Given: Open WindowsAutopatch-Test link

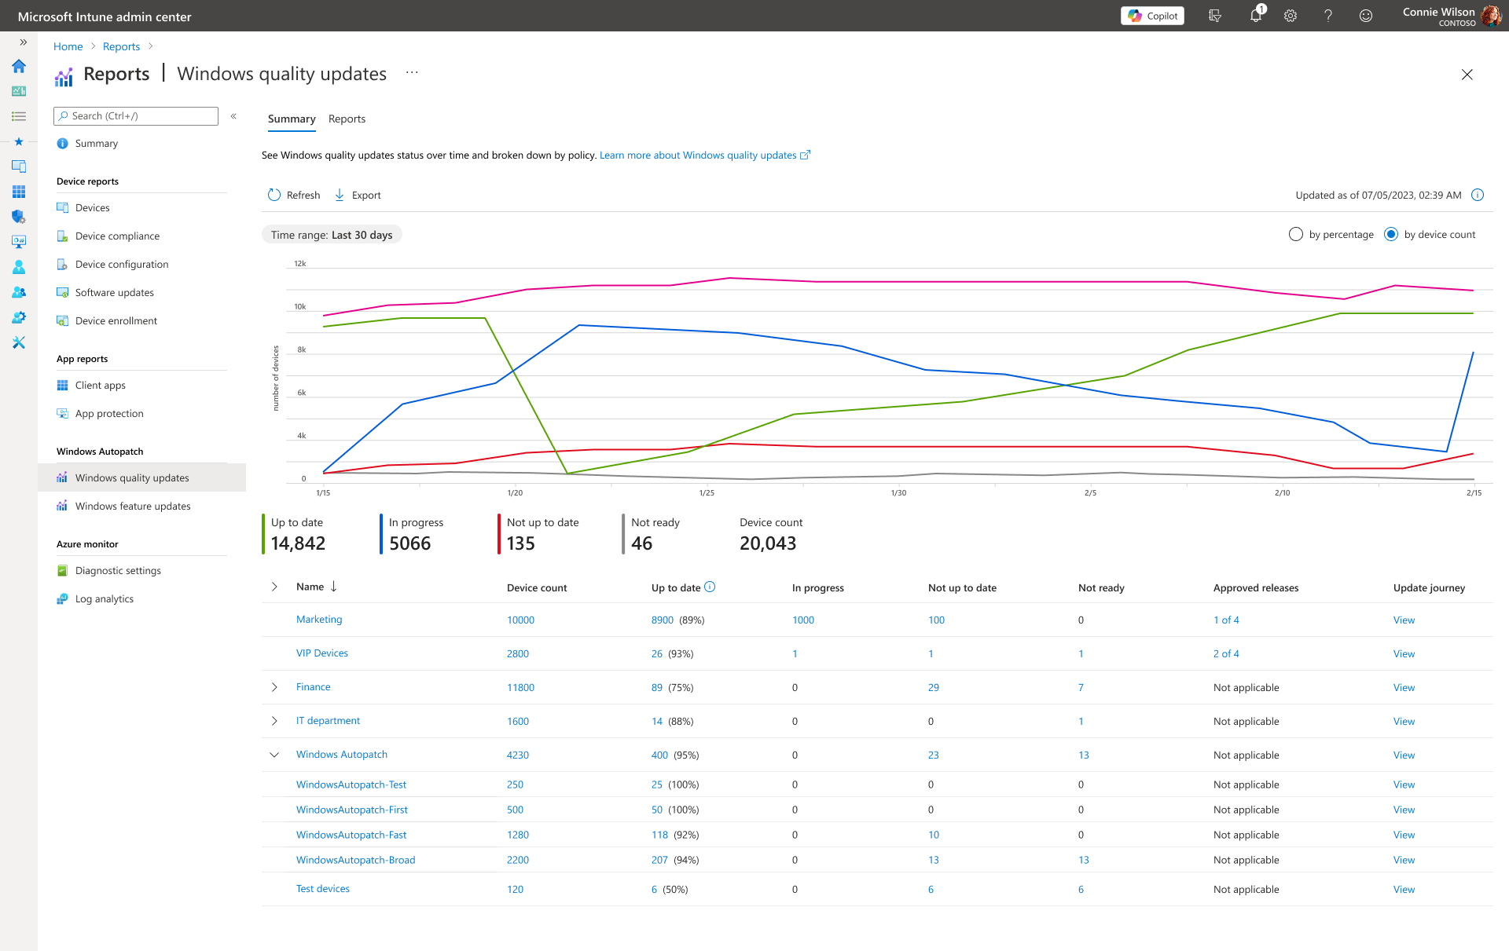Looking at the screenshot, I should (x=351, y=785).
